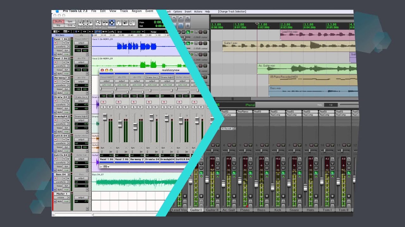
Task: Activate Shuffle edit mode
Action: 58,22
